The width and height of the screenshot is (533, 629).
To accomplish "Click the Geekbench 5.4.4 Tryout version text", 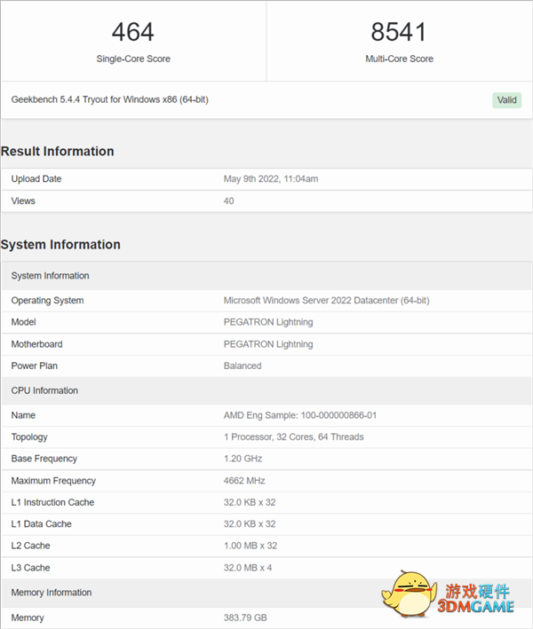I will [x=109, y=99].
